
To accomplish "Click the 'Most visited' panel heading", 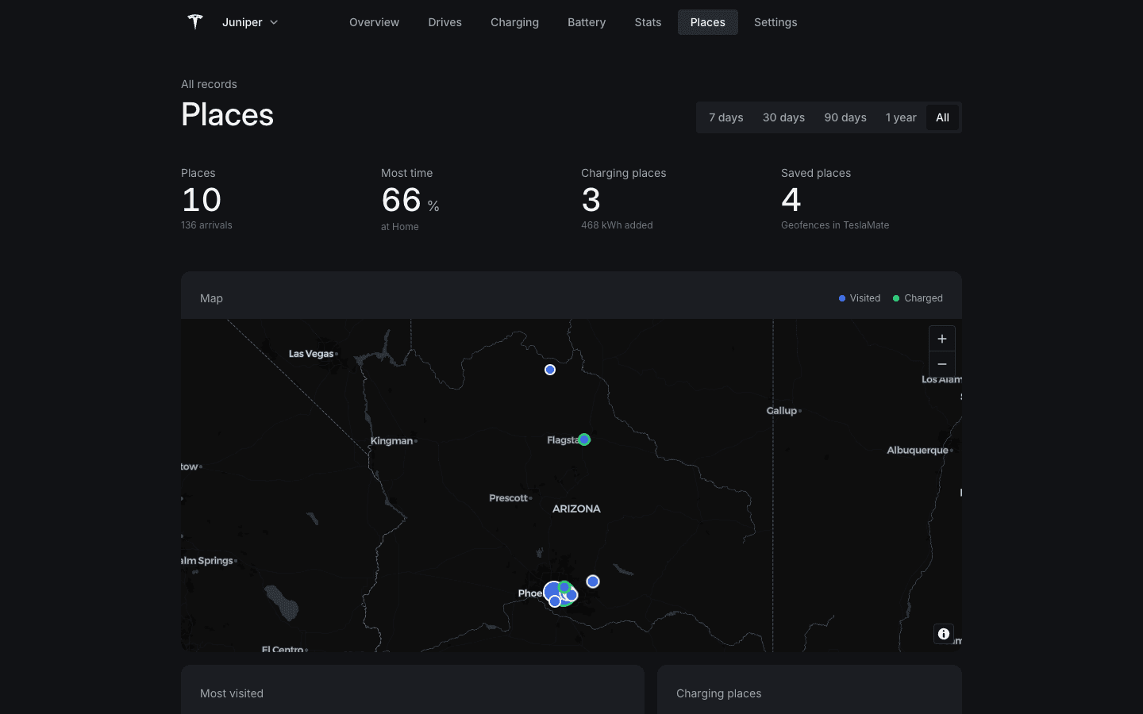I will (232, 693).
